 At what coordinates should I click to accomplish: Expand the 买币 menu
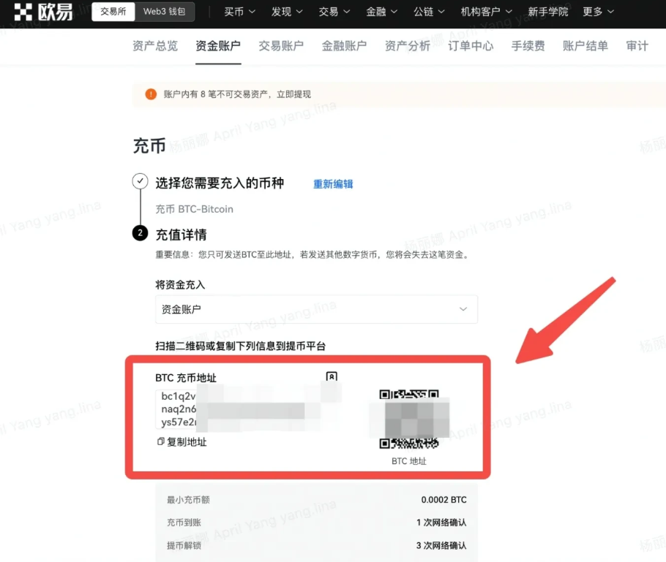[x=239, y=12]
